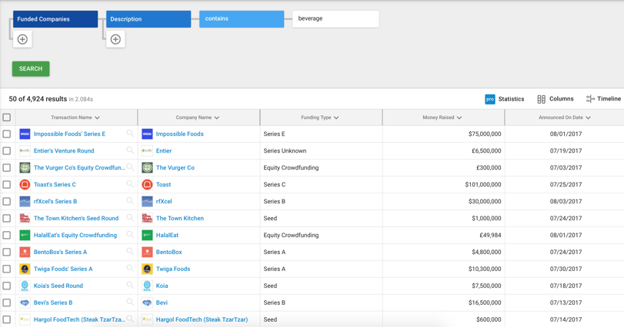The height and width of the screenshot is (327, 624).
Task: Open the Hargol FoodTech company link
Action: [x=202, y=319]
